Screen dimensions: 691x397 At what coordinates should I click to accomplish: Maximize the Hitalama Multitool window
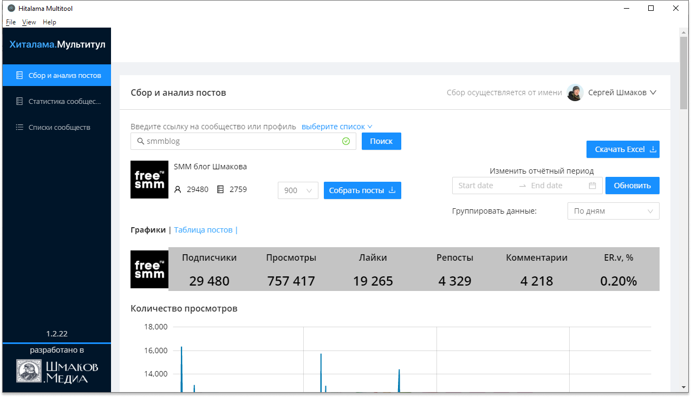(651, 8)
